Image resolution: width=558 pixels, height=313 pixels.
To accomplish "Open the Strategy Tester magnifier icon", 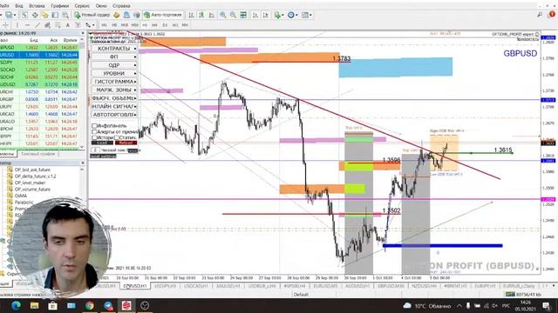I will [x=65, y=15].
